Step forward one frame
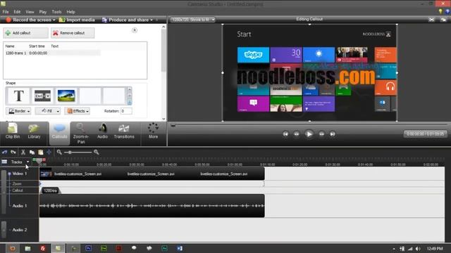The height and width of the screenshot is (253, 451). click(321, 134)
